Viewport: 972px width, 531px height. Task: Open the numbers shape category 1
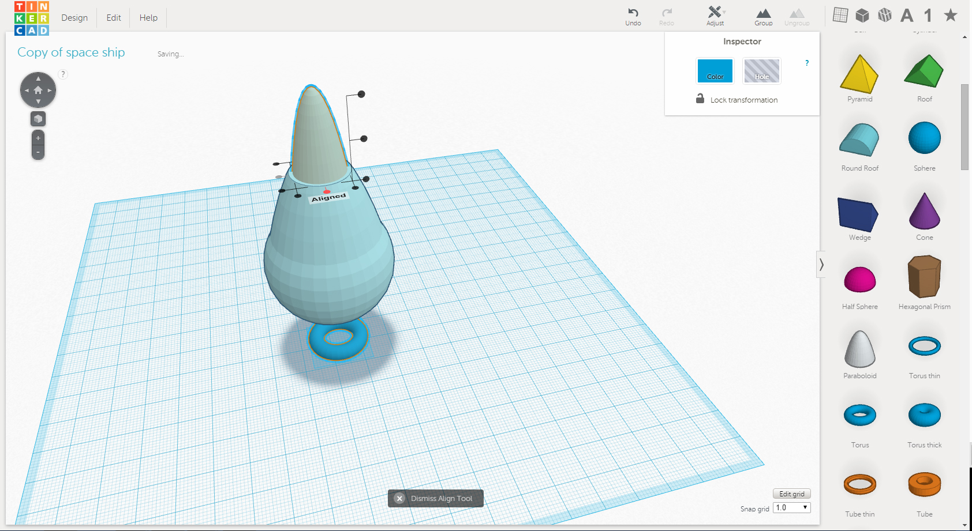pyautogui.click(x=928, y=16)
